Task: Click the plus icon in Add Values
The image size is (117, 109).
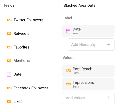Action: click(x=108, y=98)
